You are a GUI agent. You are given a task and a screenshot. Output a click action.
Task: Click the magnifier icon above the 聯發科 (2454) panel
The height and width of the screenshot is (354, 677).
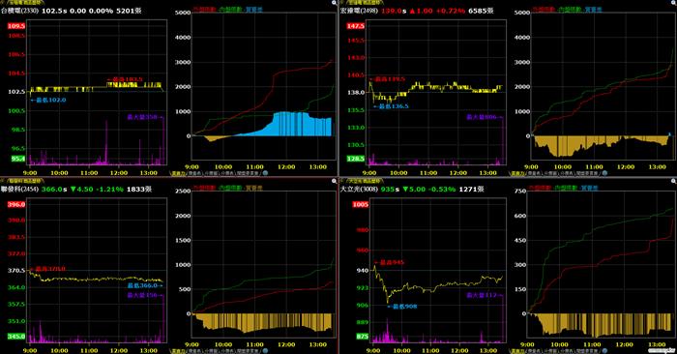tap(335, 181)
